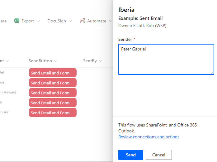Click the Sender textarea resize handle
217x162 pixels.
pos(212,73)
